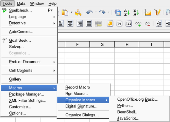Select Solver menu entry

[29, 47]
